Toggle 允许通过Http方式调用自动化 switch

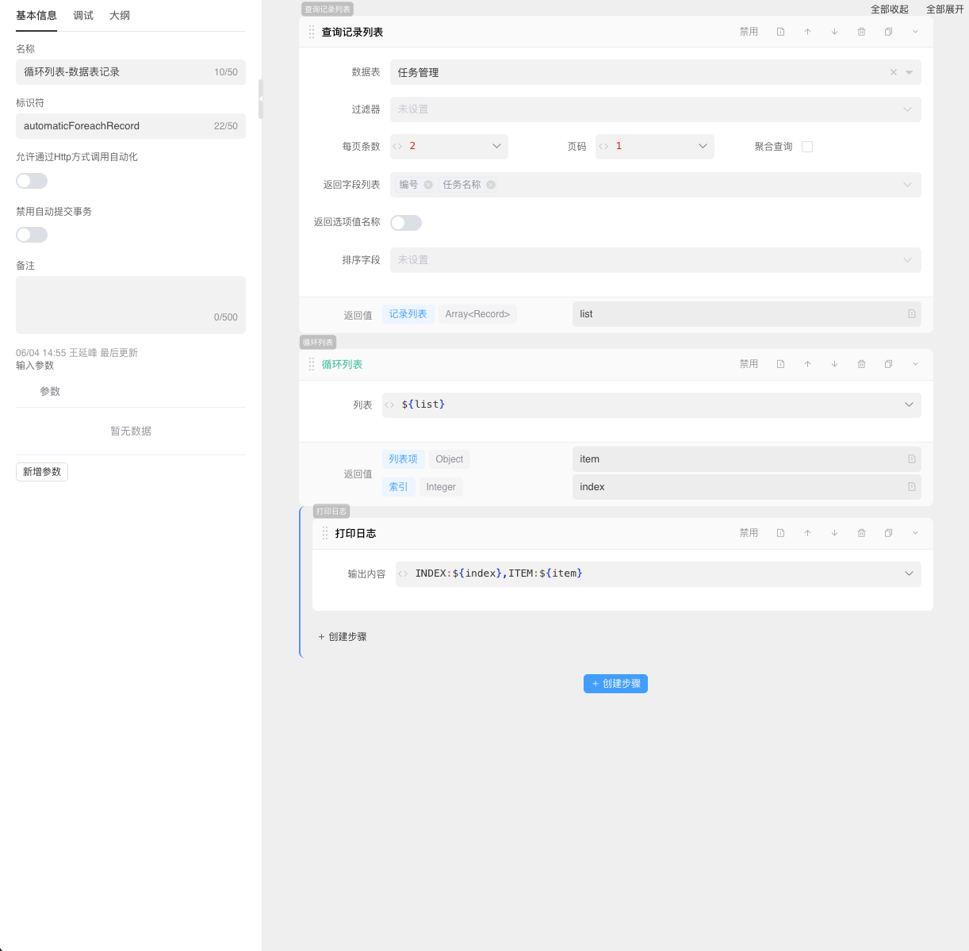click(x=32, y=181)
